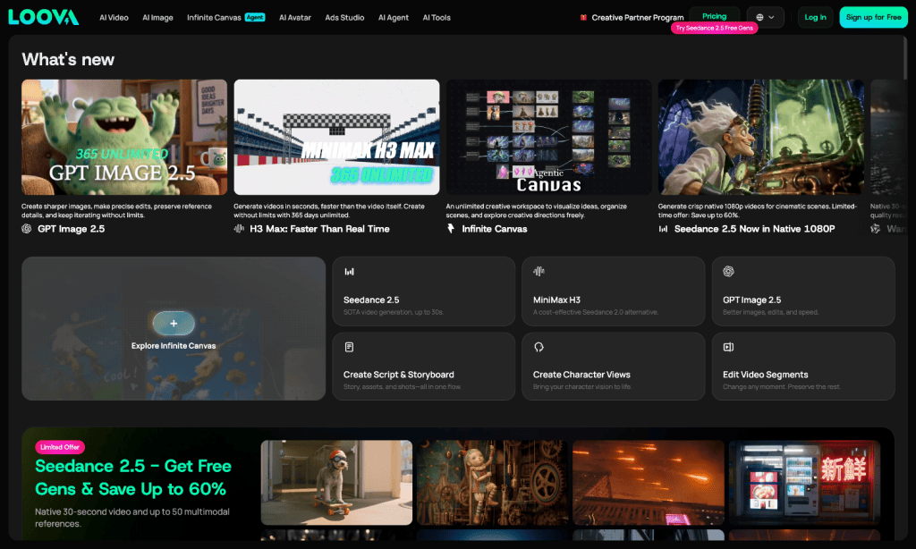Click the Log In button
This screenshot has height=549, width=916.
[816, 18]
